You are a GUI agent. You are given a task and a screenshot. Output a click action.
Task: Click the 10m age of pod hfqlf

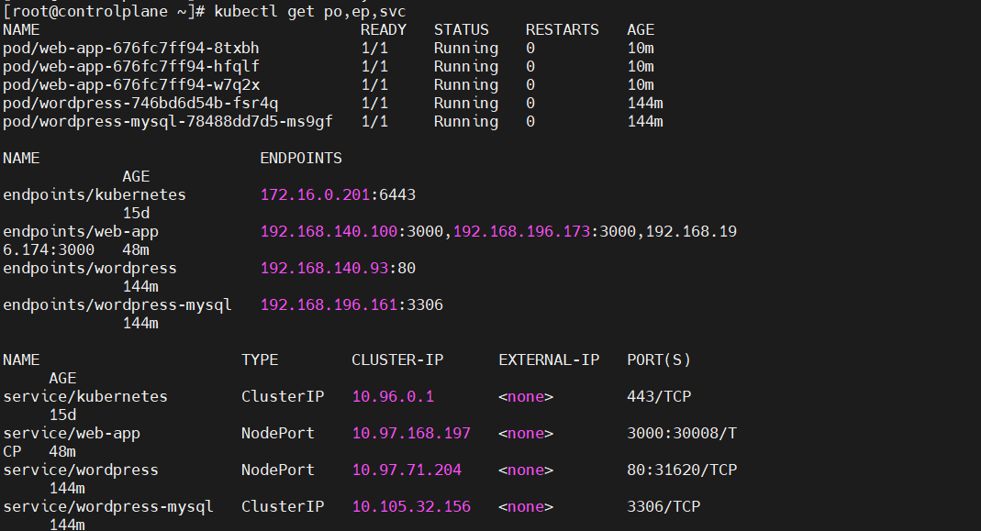point(641,66)
